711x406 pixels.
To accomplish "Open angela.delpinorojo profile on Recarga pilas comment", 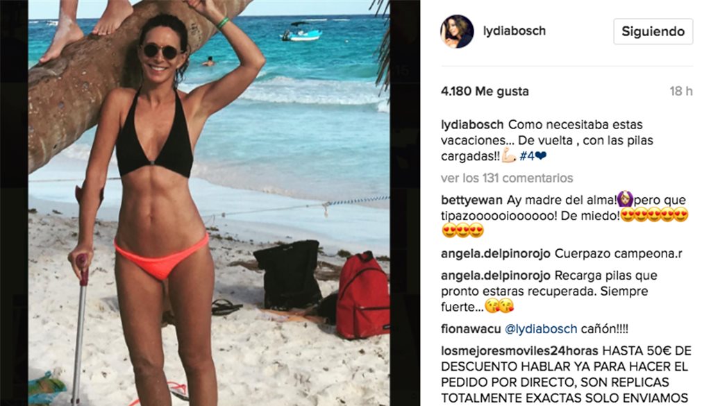I will [495, 276].
